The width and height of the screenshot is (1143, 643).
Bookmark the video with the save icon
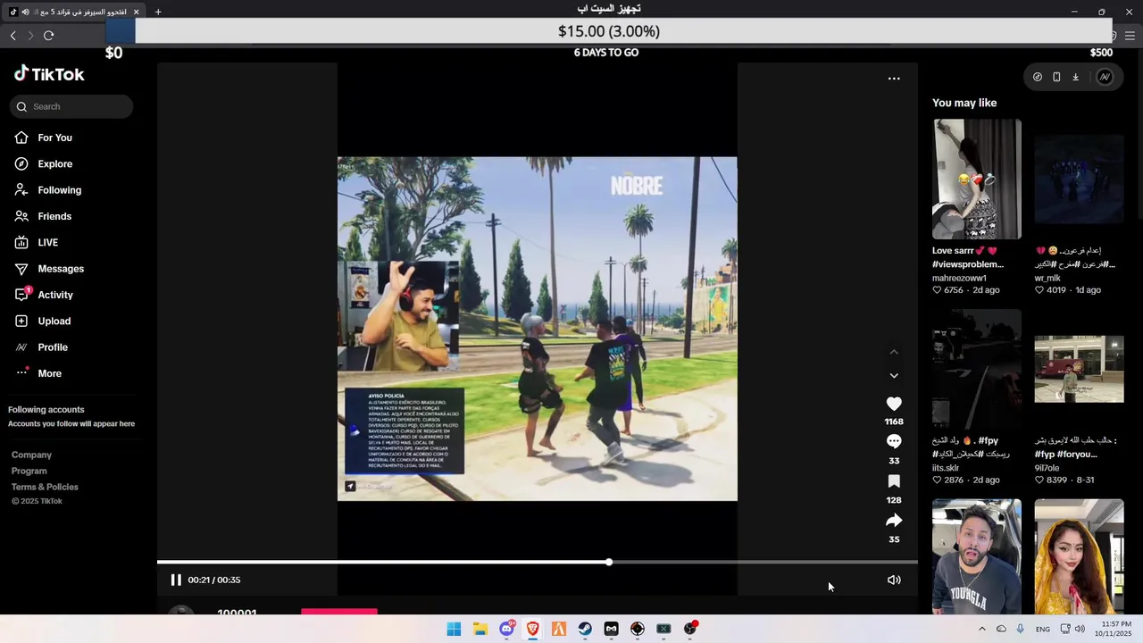pos(894,481)
